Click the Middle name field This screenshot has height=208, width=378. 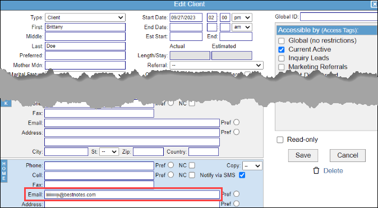tap(85, 36)
